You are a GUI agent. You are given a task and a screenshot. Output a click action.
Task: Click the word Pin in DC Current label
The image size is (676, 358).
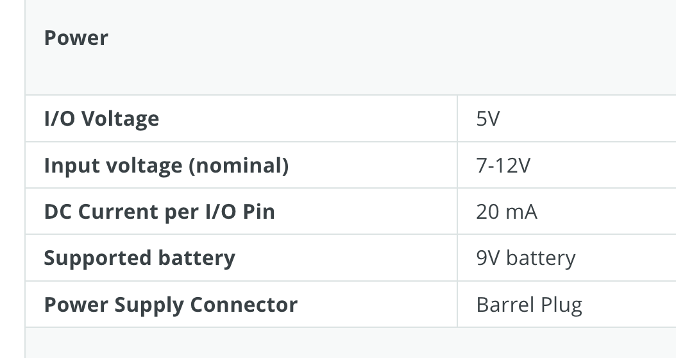(258, 212)
